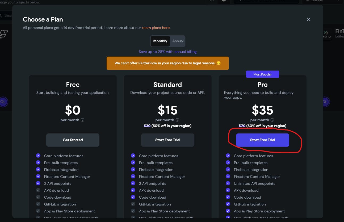Click the Free plan's Core platform features checkmark

point(38,156)
